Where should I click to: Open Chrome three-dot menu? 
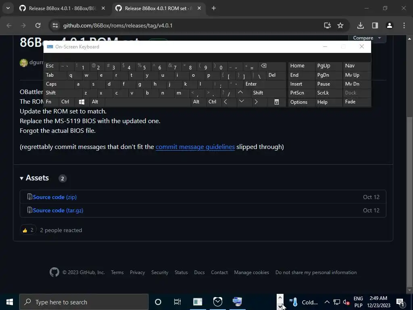(x=404, y=25)
